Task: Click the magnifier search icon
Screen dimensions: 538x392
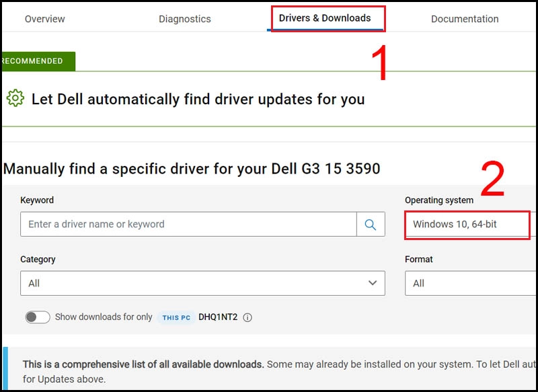Action: tap(371, 225)
